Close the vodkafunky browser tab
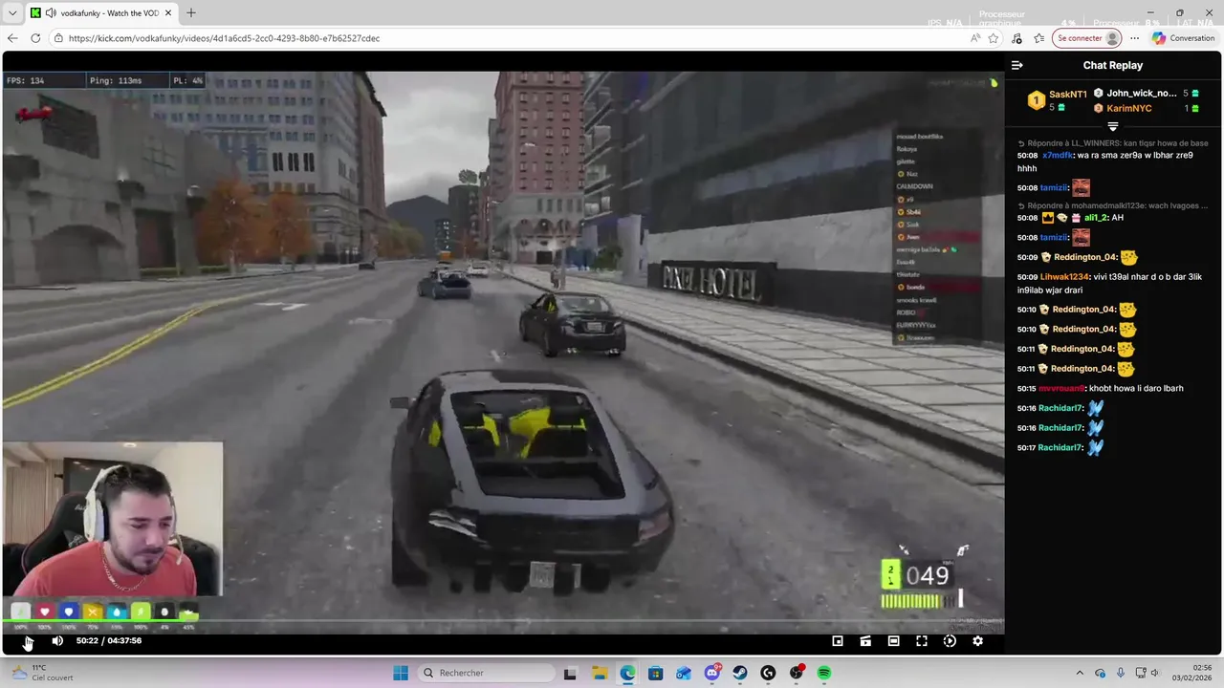Image resolution: width=1224 pixels, height=688 pixels. pyautogui.click(x=168, y=13)
